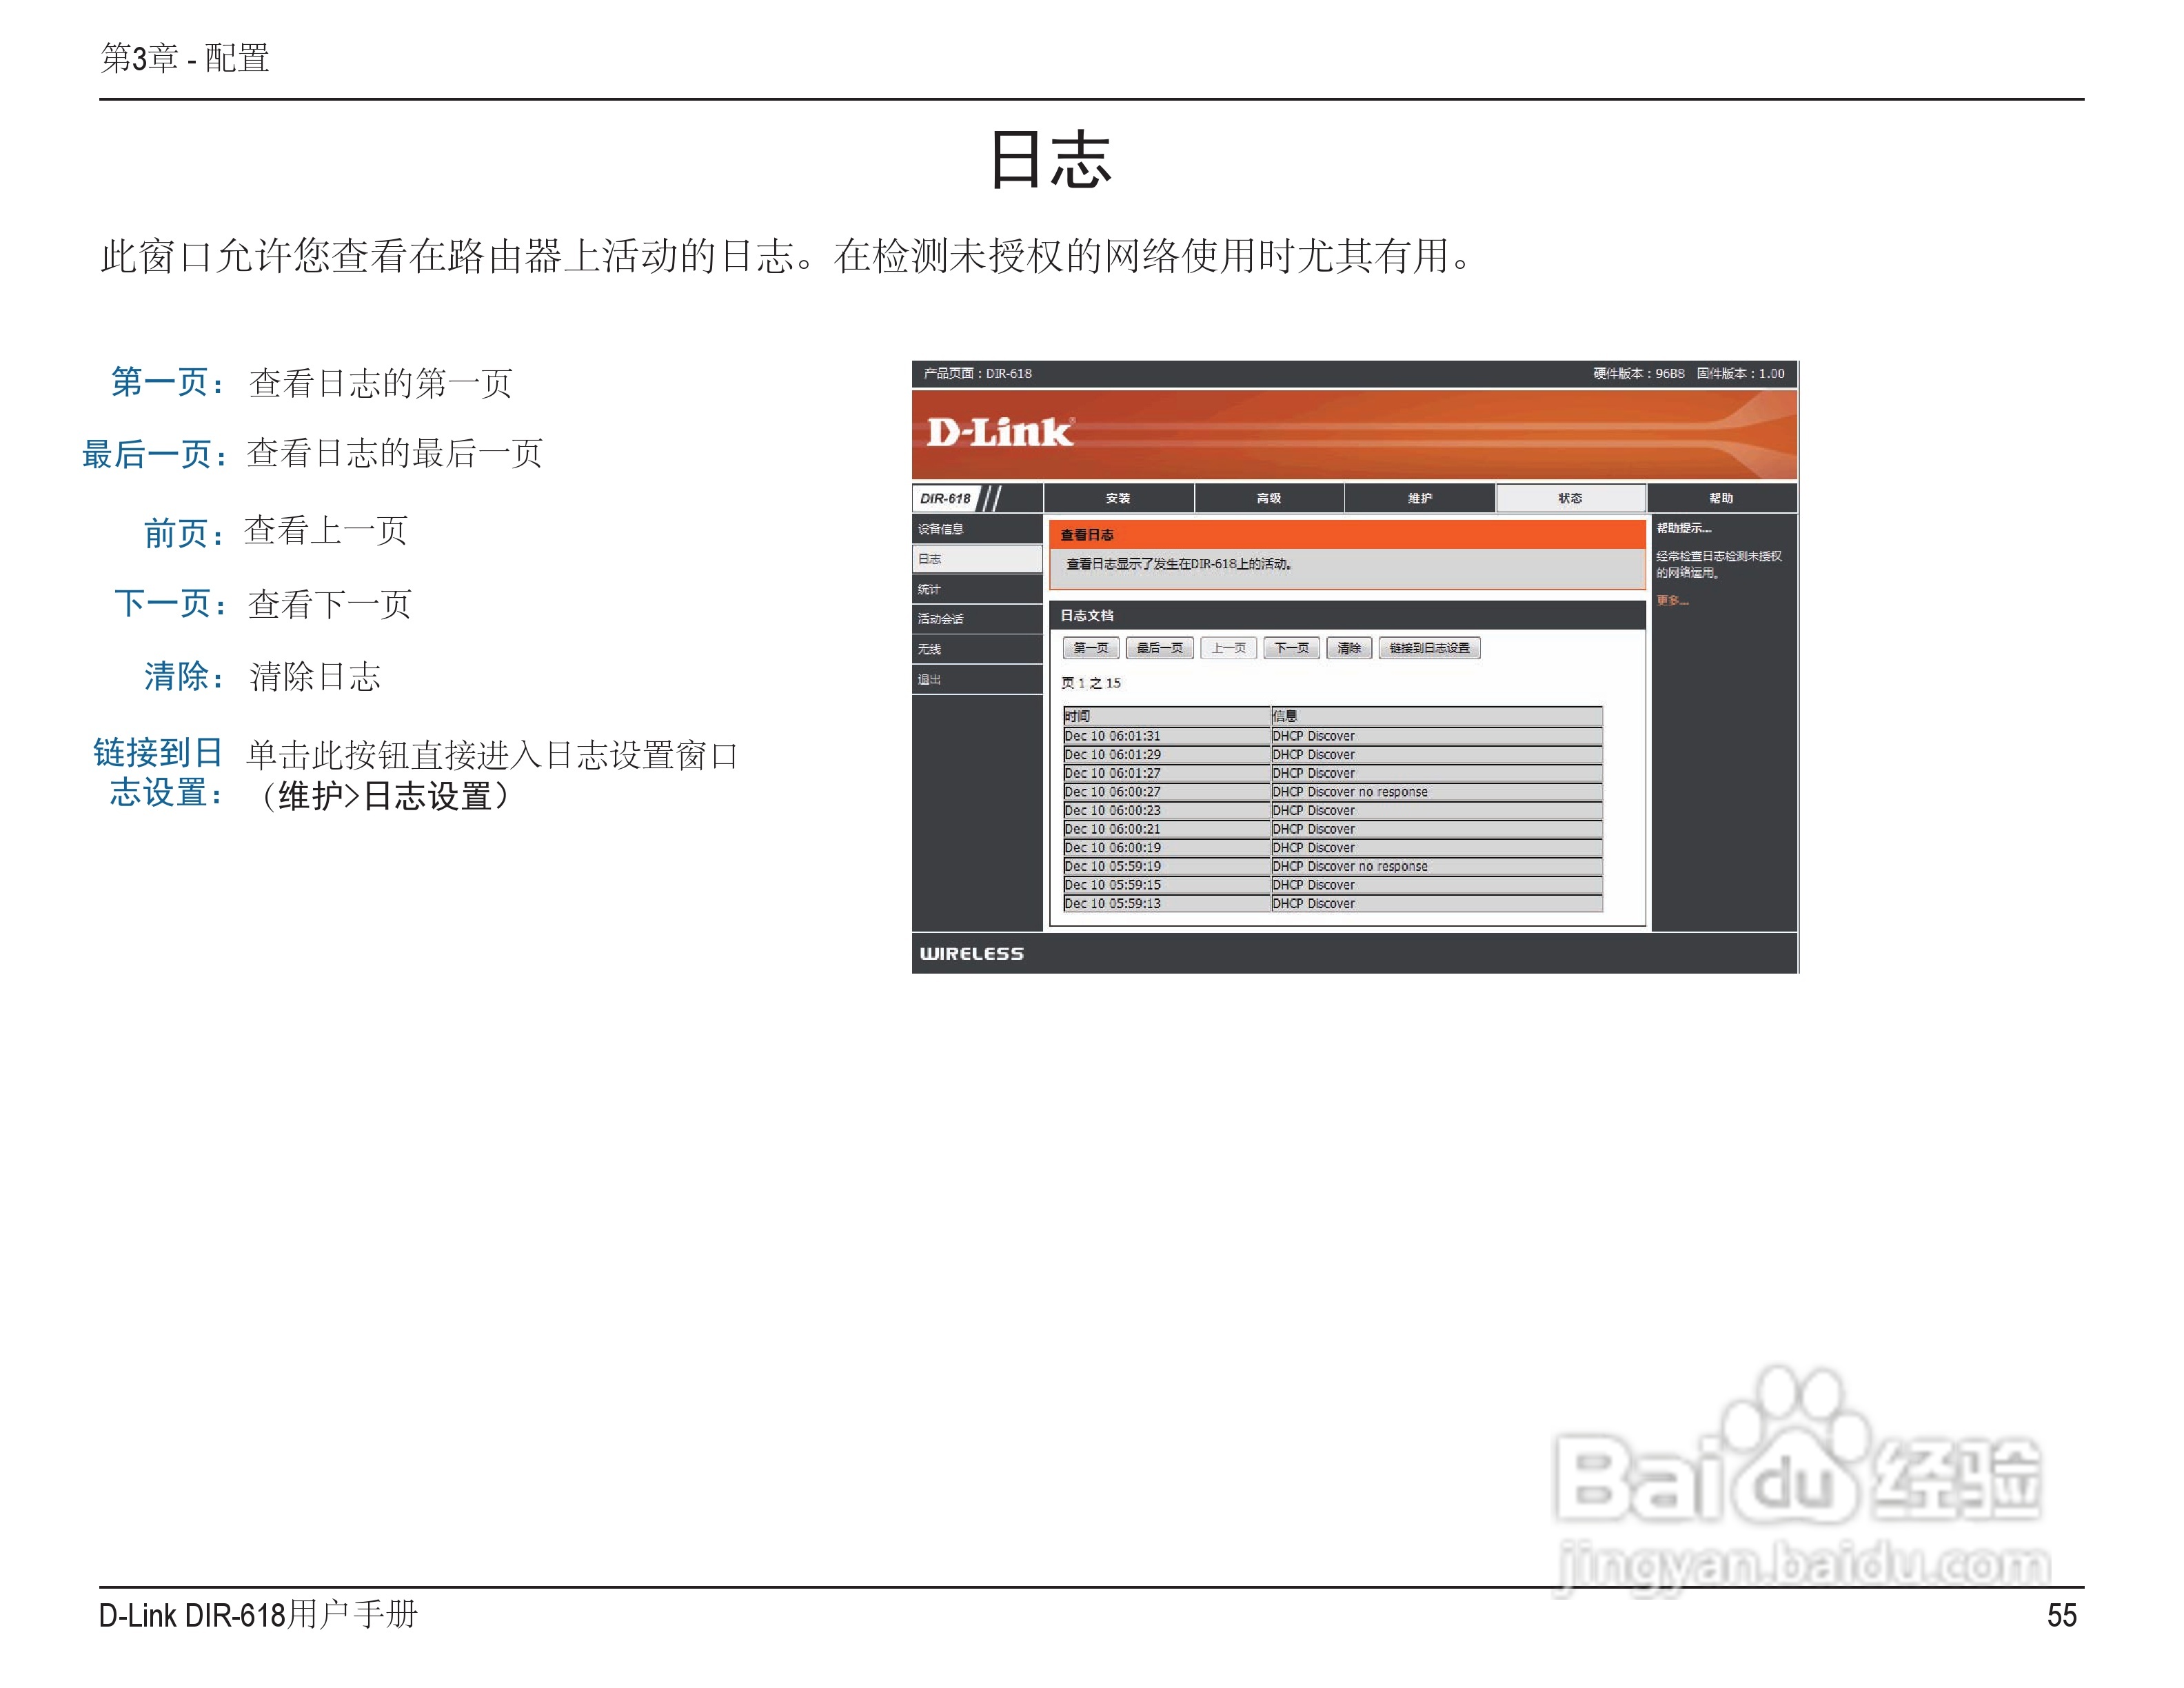Click the WIRELESS logo in footer
2184x1688 pixels.
(972, 954)
